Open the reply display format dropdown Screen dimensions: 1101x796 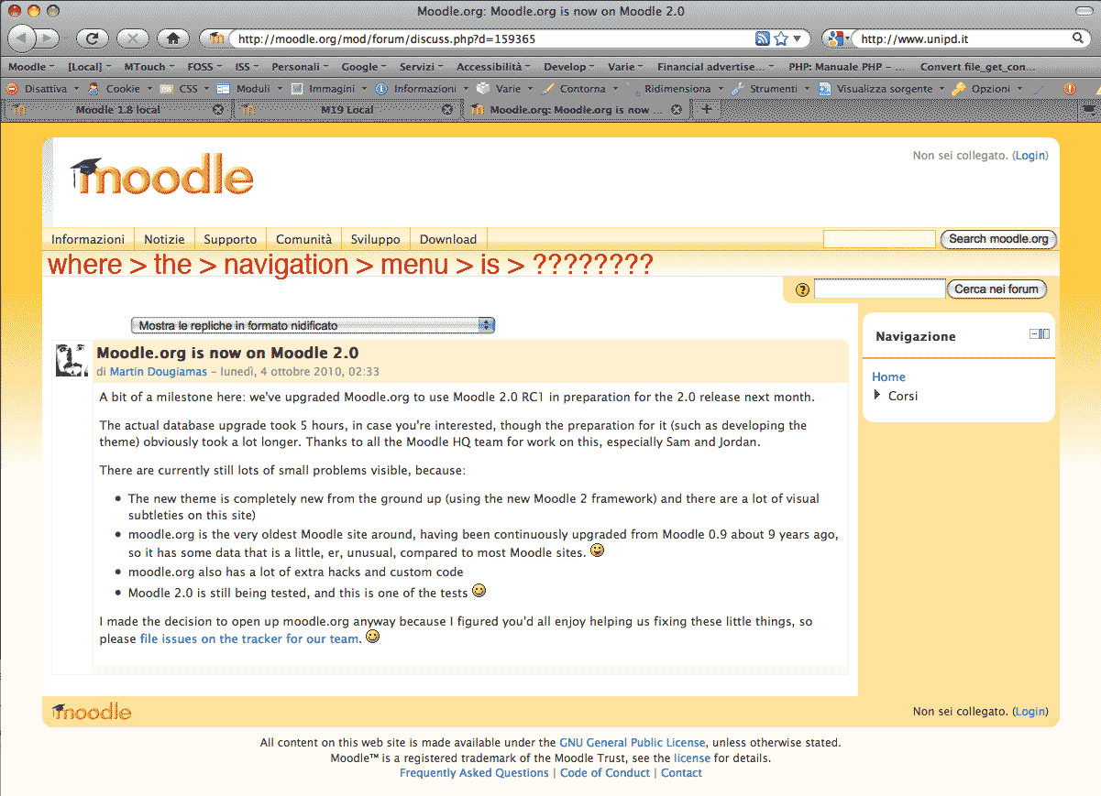pyautogui.click(x=313, y=325)
